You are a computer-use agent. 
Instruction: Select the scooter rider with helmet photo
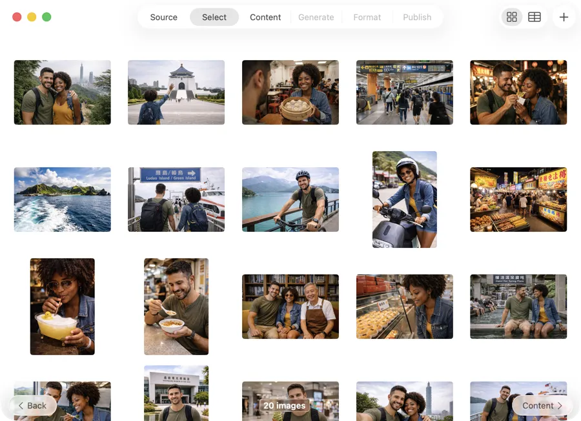404,199
